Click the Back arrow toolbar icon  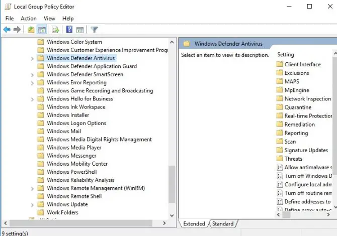tap(7, 30)
